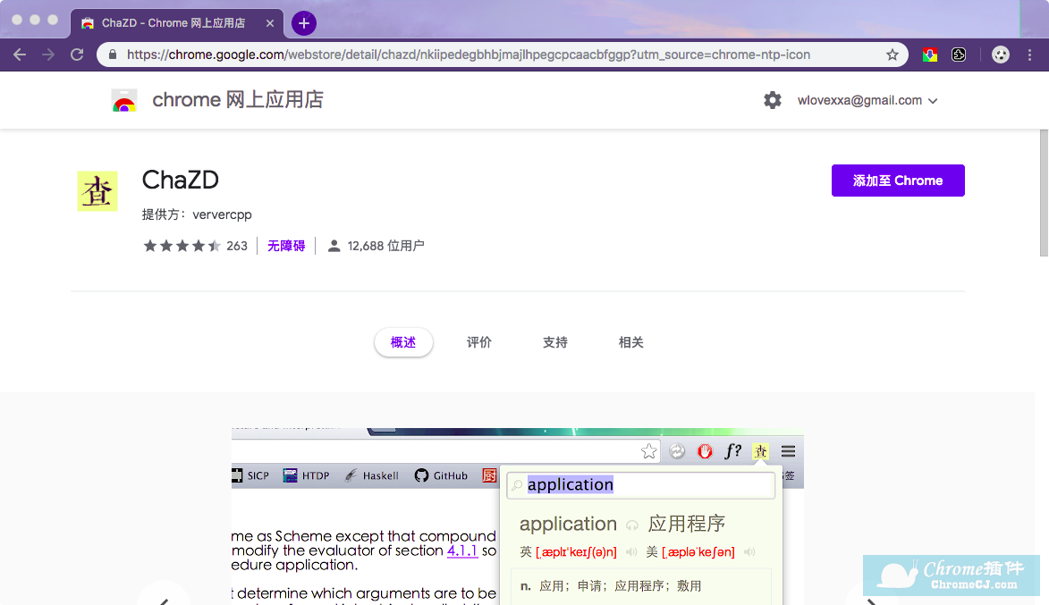This screenshot has width=1049, height=605.
Task: Click the yellow ChaZD extension icon
Action: tap(97, 191)
